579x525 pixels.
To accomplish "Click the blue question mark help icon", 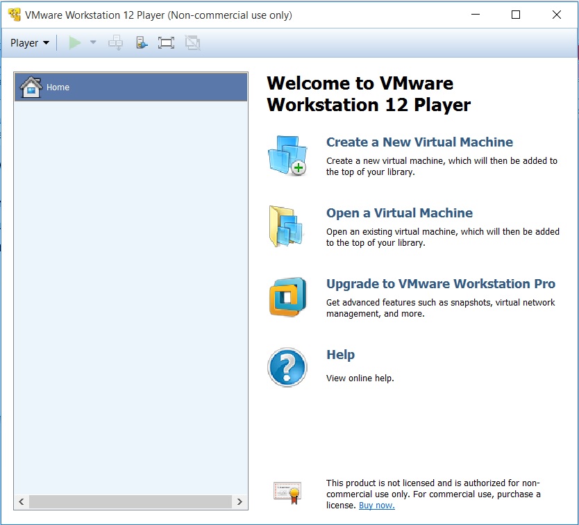I will pyautogui.click(x=287, y=367).
